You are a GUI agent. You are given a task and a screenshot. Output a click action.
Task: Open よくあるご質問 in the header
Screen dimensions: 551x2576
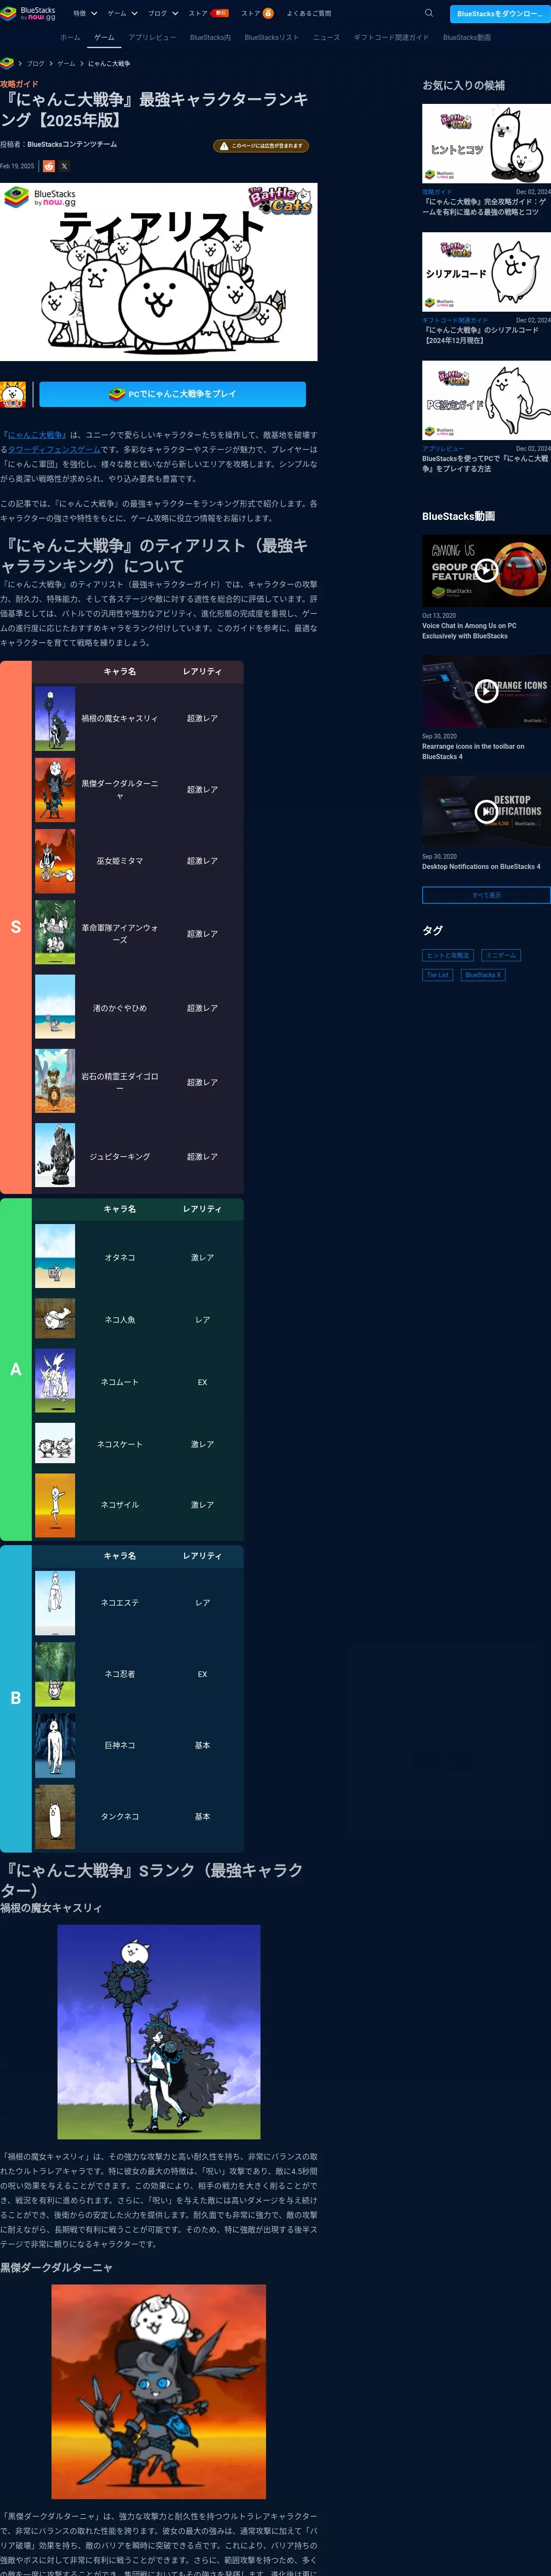(x=309, y=13)
